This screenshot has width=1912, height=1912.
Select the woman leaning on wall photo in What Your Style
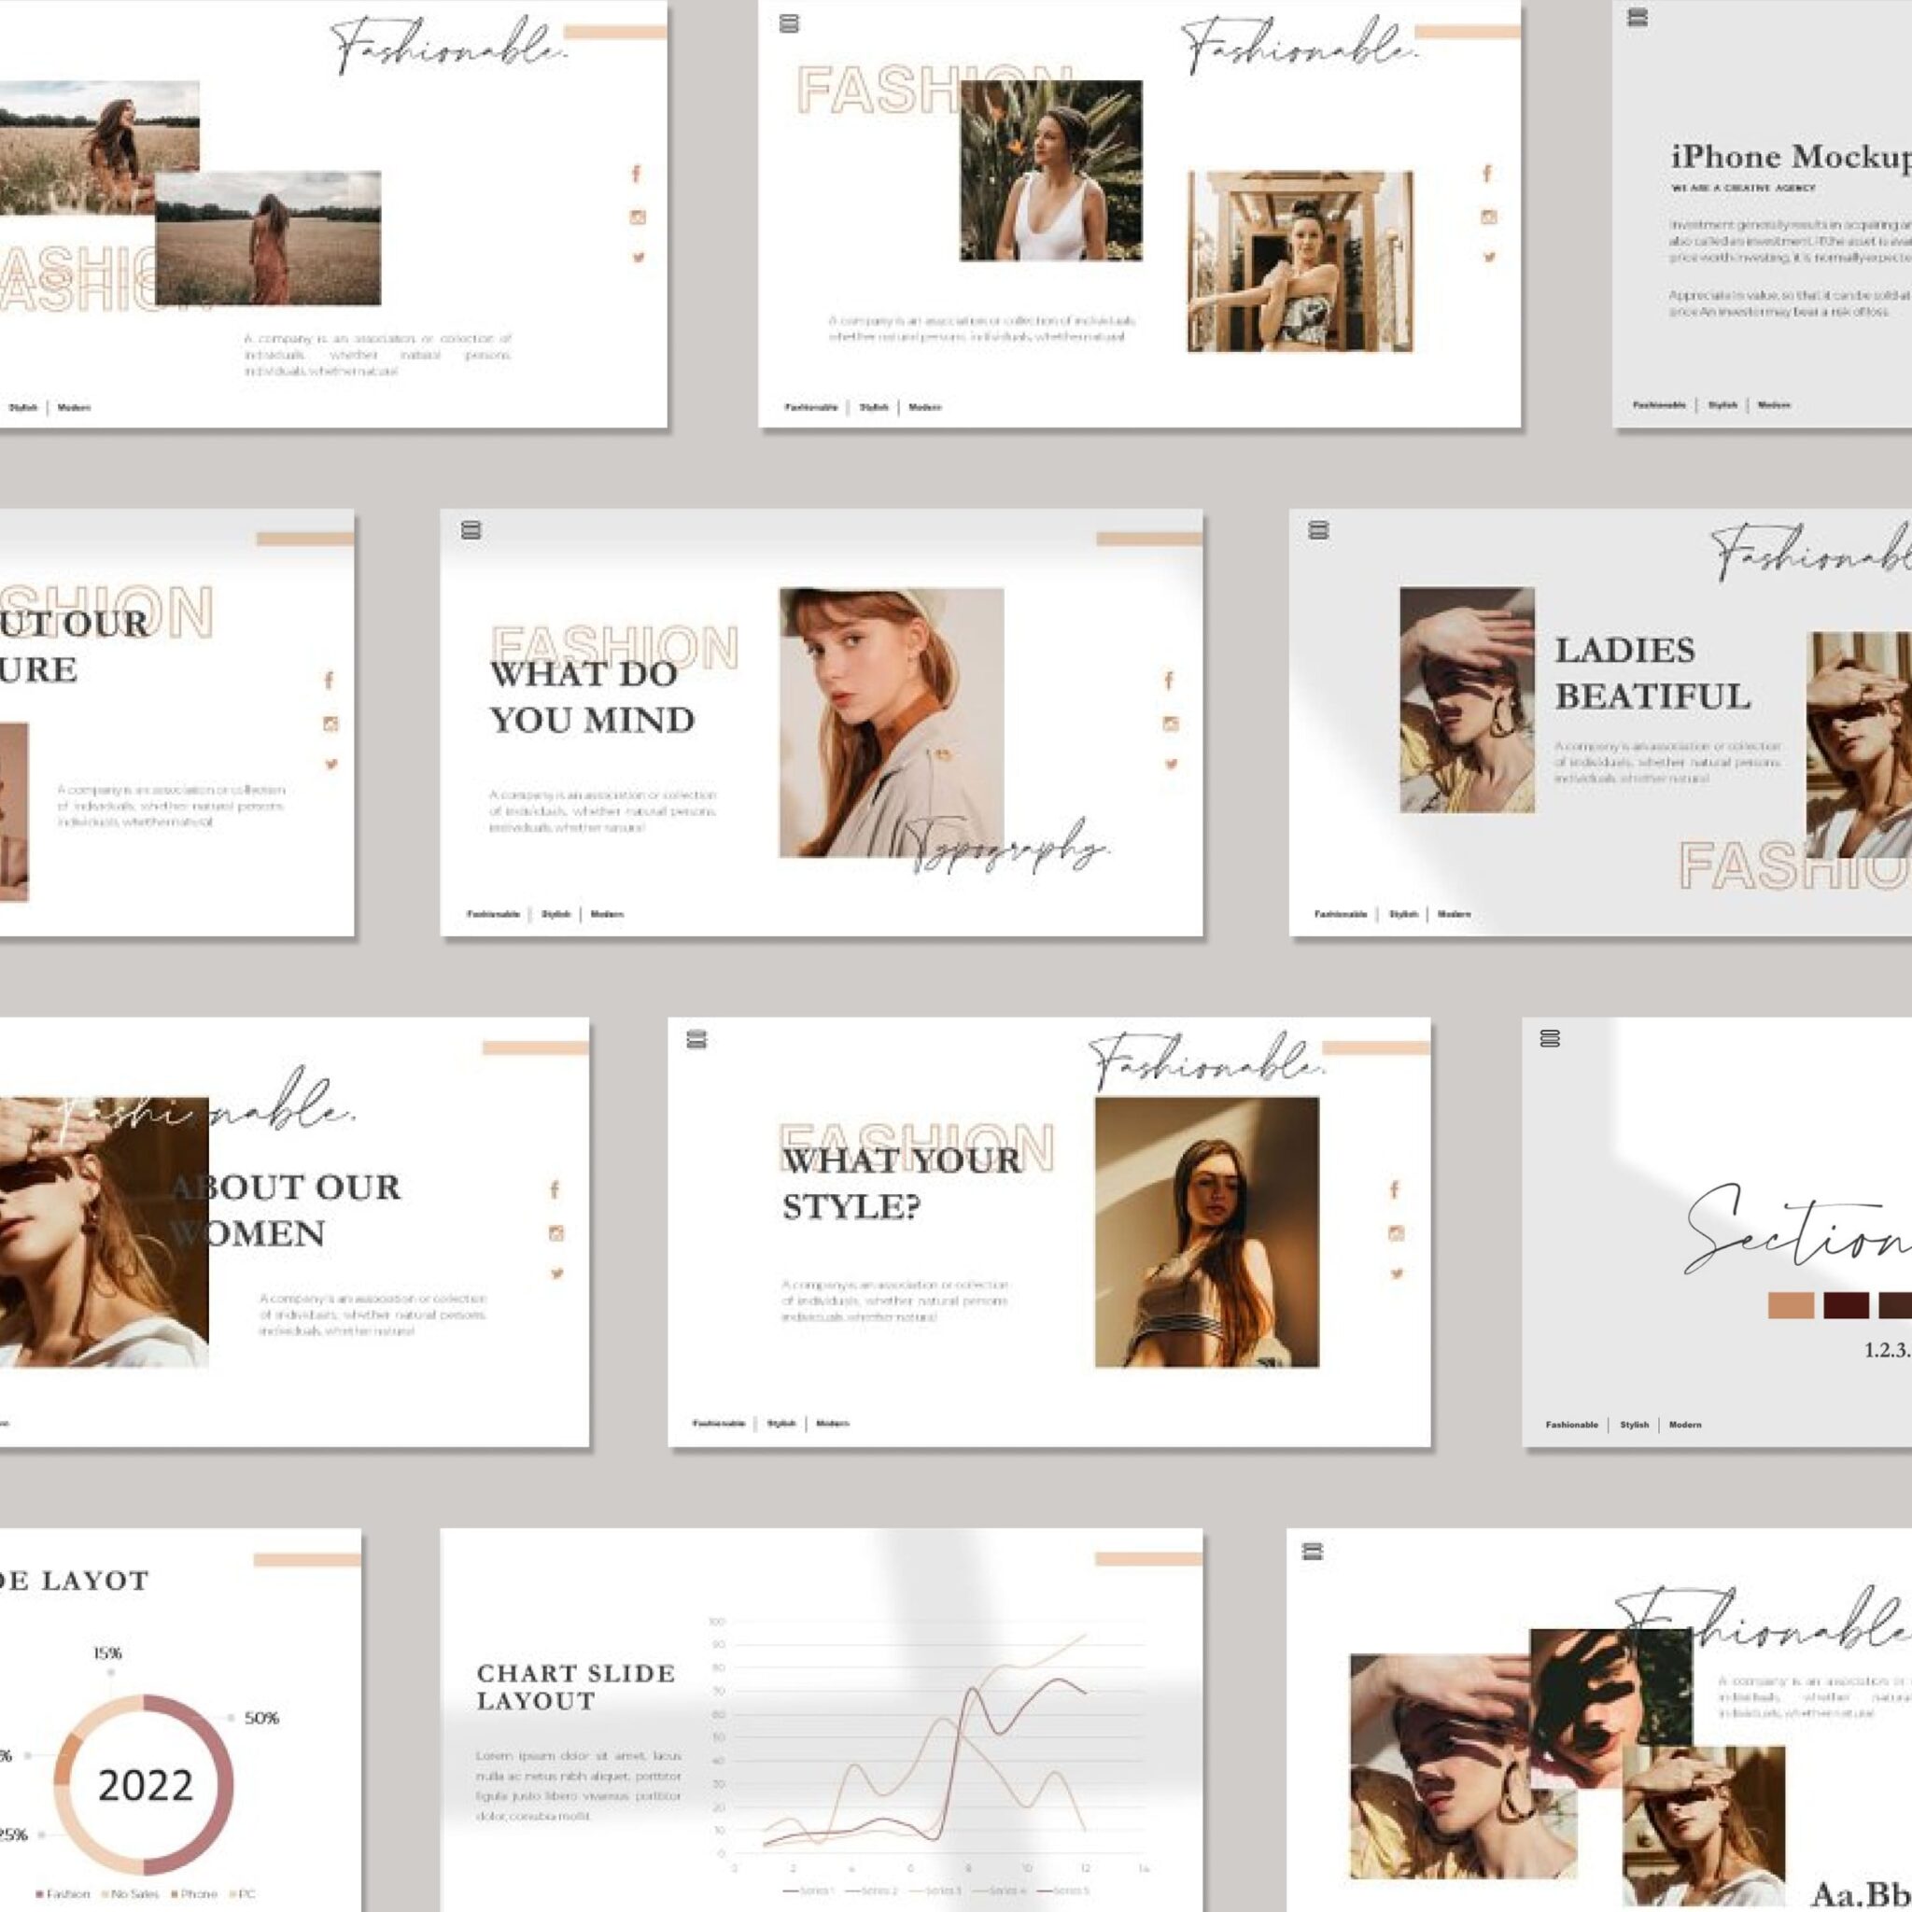click(x=1206, y=1232)
